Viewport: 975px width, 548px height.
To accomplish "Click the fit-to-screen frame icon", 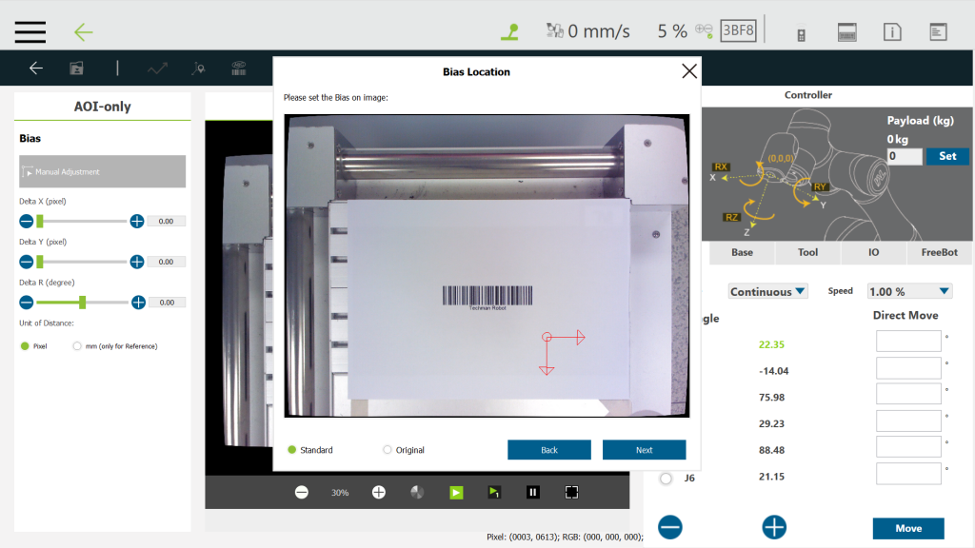I will point(571,492).
